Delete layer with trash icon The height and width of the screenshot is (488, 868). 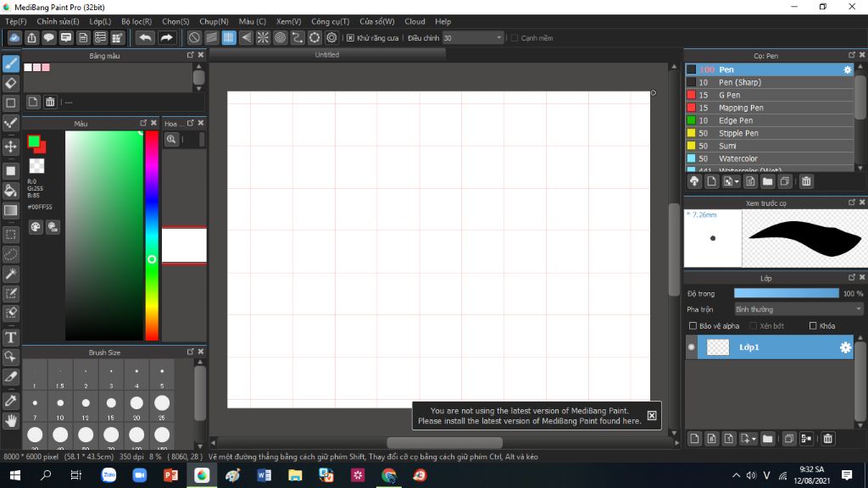click(x=827, y=439)
